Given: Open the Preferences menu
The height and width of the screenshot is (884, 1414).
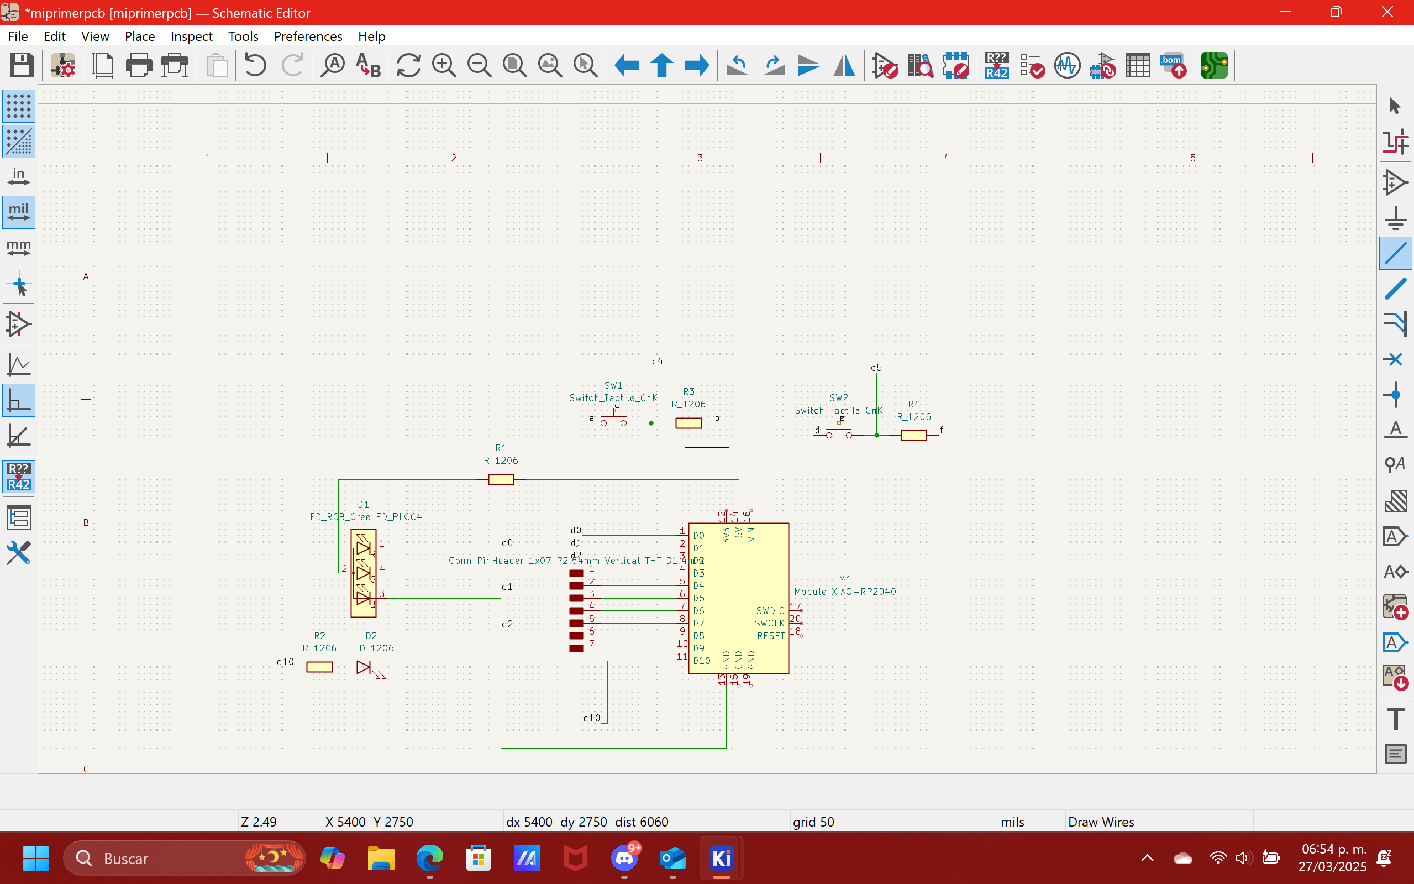Looking at the screenshot, I should coord(308,36).
